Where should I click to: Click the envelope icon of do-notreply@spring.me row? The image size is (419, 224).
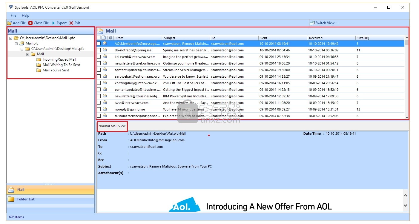[x=105, y=50]
